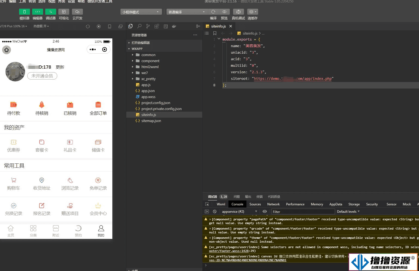Open the Default levels dropdown
This screenshot has height=271, width=419.
point(348,212)
